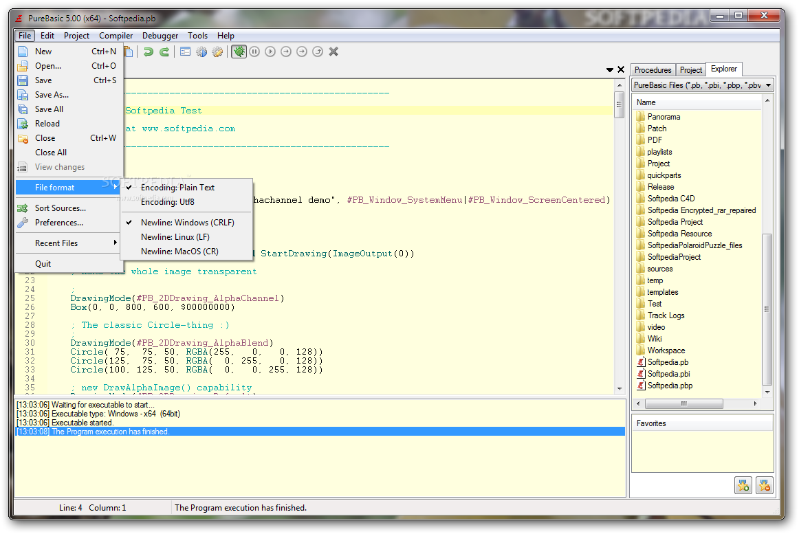
Task: Open the Help menu
Action: click(x=226, y=36)
